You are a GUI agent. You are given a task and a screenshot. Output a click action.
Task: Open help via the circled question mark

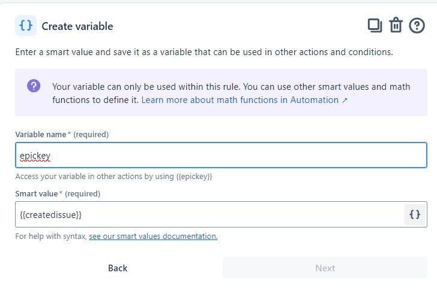point(417,25)
